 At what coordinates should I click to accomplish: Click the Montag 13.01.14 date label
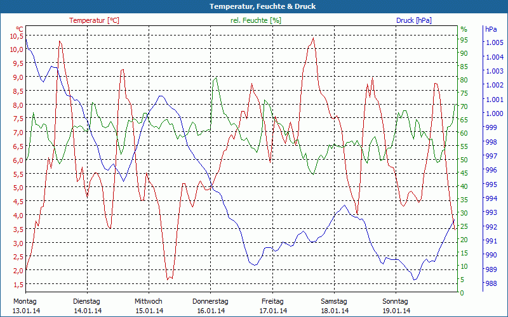tap(25, 306)
